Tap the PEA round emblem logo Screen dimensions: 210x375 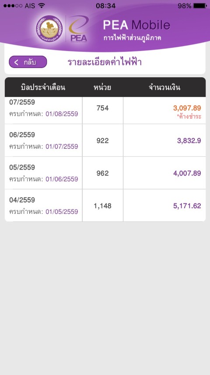coord(49,29)
